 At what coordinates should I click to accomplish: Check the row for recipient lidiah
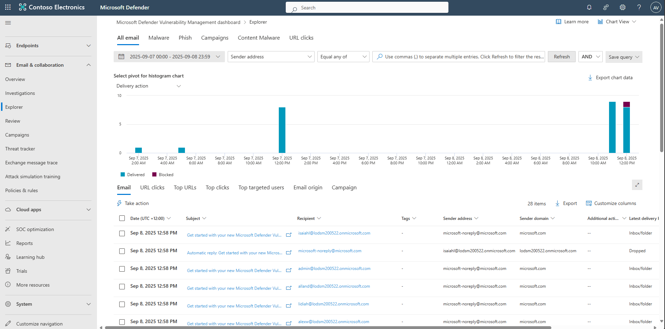coord(122,304)
